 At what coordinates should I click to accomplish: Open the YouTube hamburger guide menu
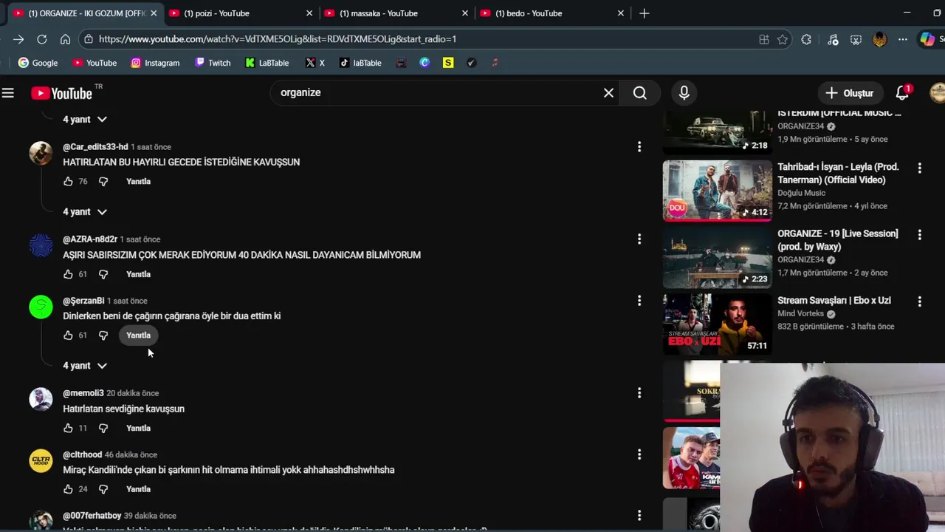(x=8, y=93)
